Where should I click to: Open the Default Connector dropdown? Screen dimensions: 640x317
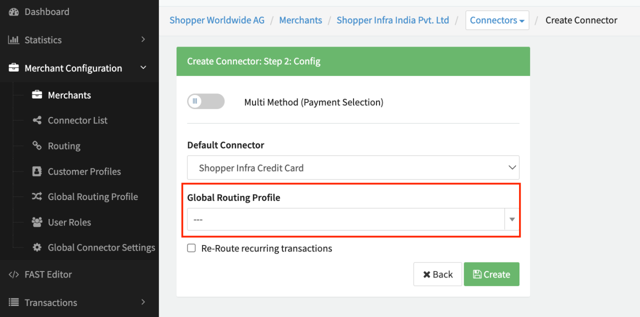353,168
